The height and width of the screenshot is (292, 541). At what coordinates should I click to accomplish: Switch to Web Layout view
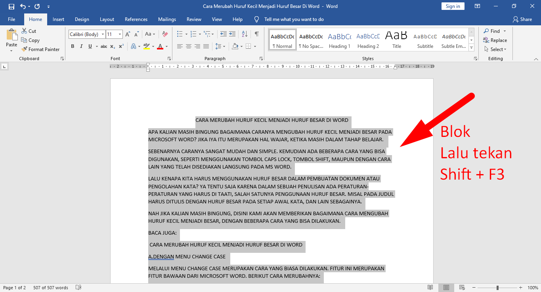[462, 288]
